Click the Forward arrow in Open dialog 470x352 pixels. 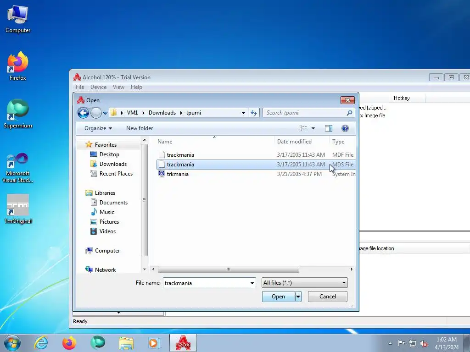click(96, 113)
